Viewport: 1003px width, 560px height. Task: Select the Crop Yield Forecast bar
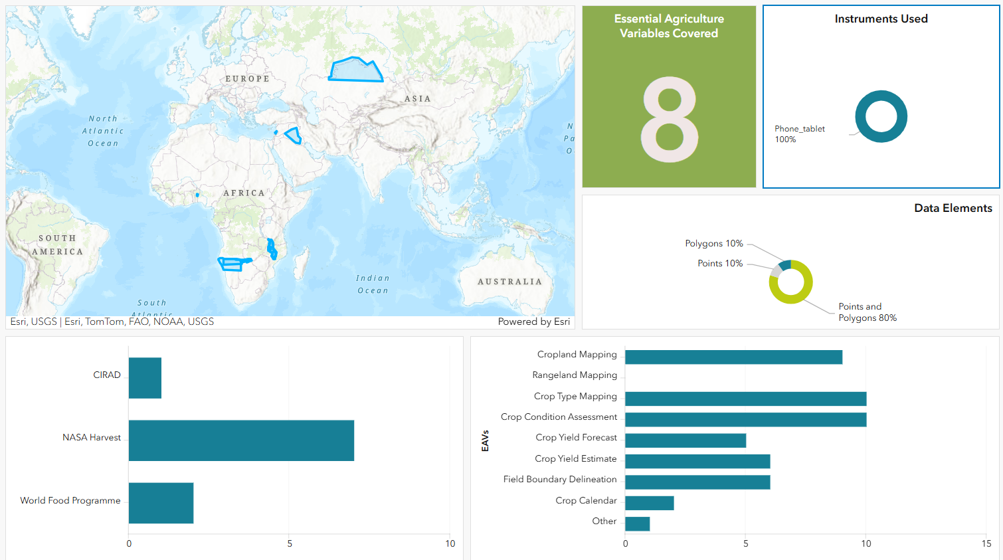684,440
